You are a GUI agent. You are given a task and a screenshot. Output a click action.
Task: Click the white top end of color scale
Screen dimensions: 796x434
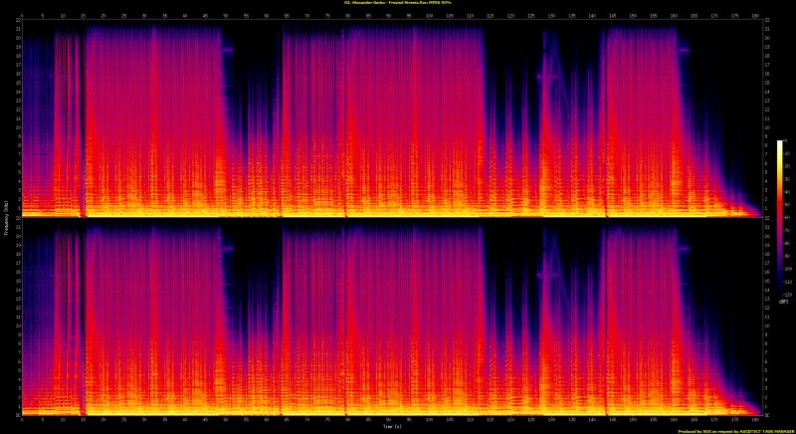[780, 144]
